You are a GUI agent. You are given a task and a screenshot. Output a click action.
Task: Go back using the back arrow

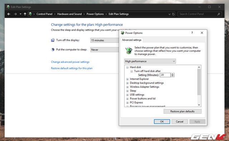(9, 14)
